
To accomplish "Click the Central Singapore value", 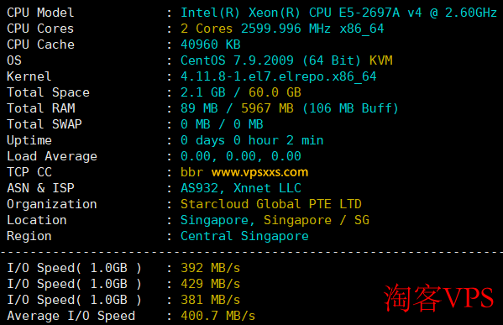I will (x=244, y=237).
